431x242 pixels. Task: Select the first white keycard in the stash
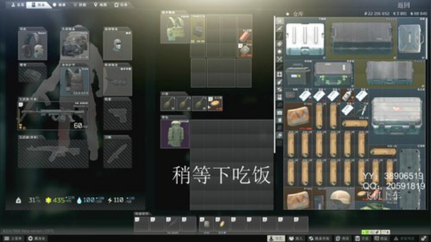[305, 95]
